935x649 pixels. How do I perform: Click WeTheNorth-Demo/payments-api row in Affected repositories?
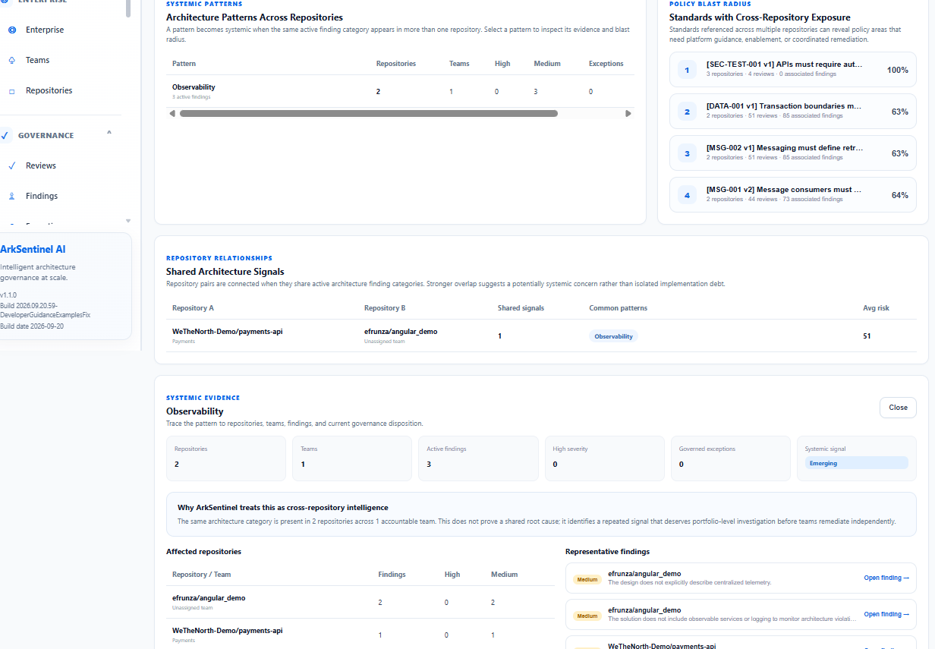(x=360, y=635)
